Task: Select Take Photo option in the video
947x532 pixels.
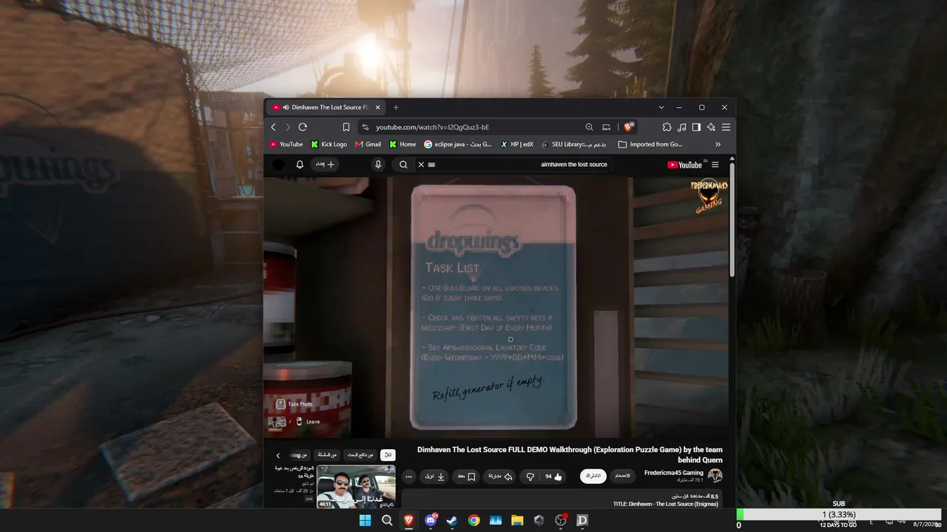Action: point(294,404)
